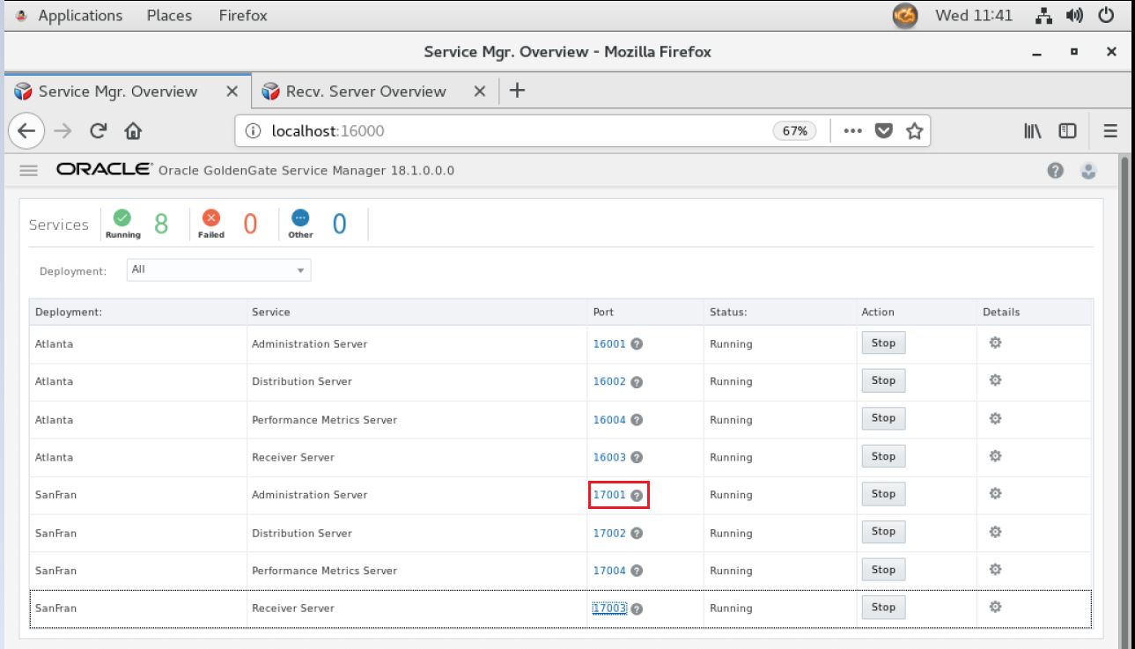Open details gear for SanFran Administration Server

[x=996, y=494]
